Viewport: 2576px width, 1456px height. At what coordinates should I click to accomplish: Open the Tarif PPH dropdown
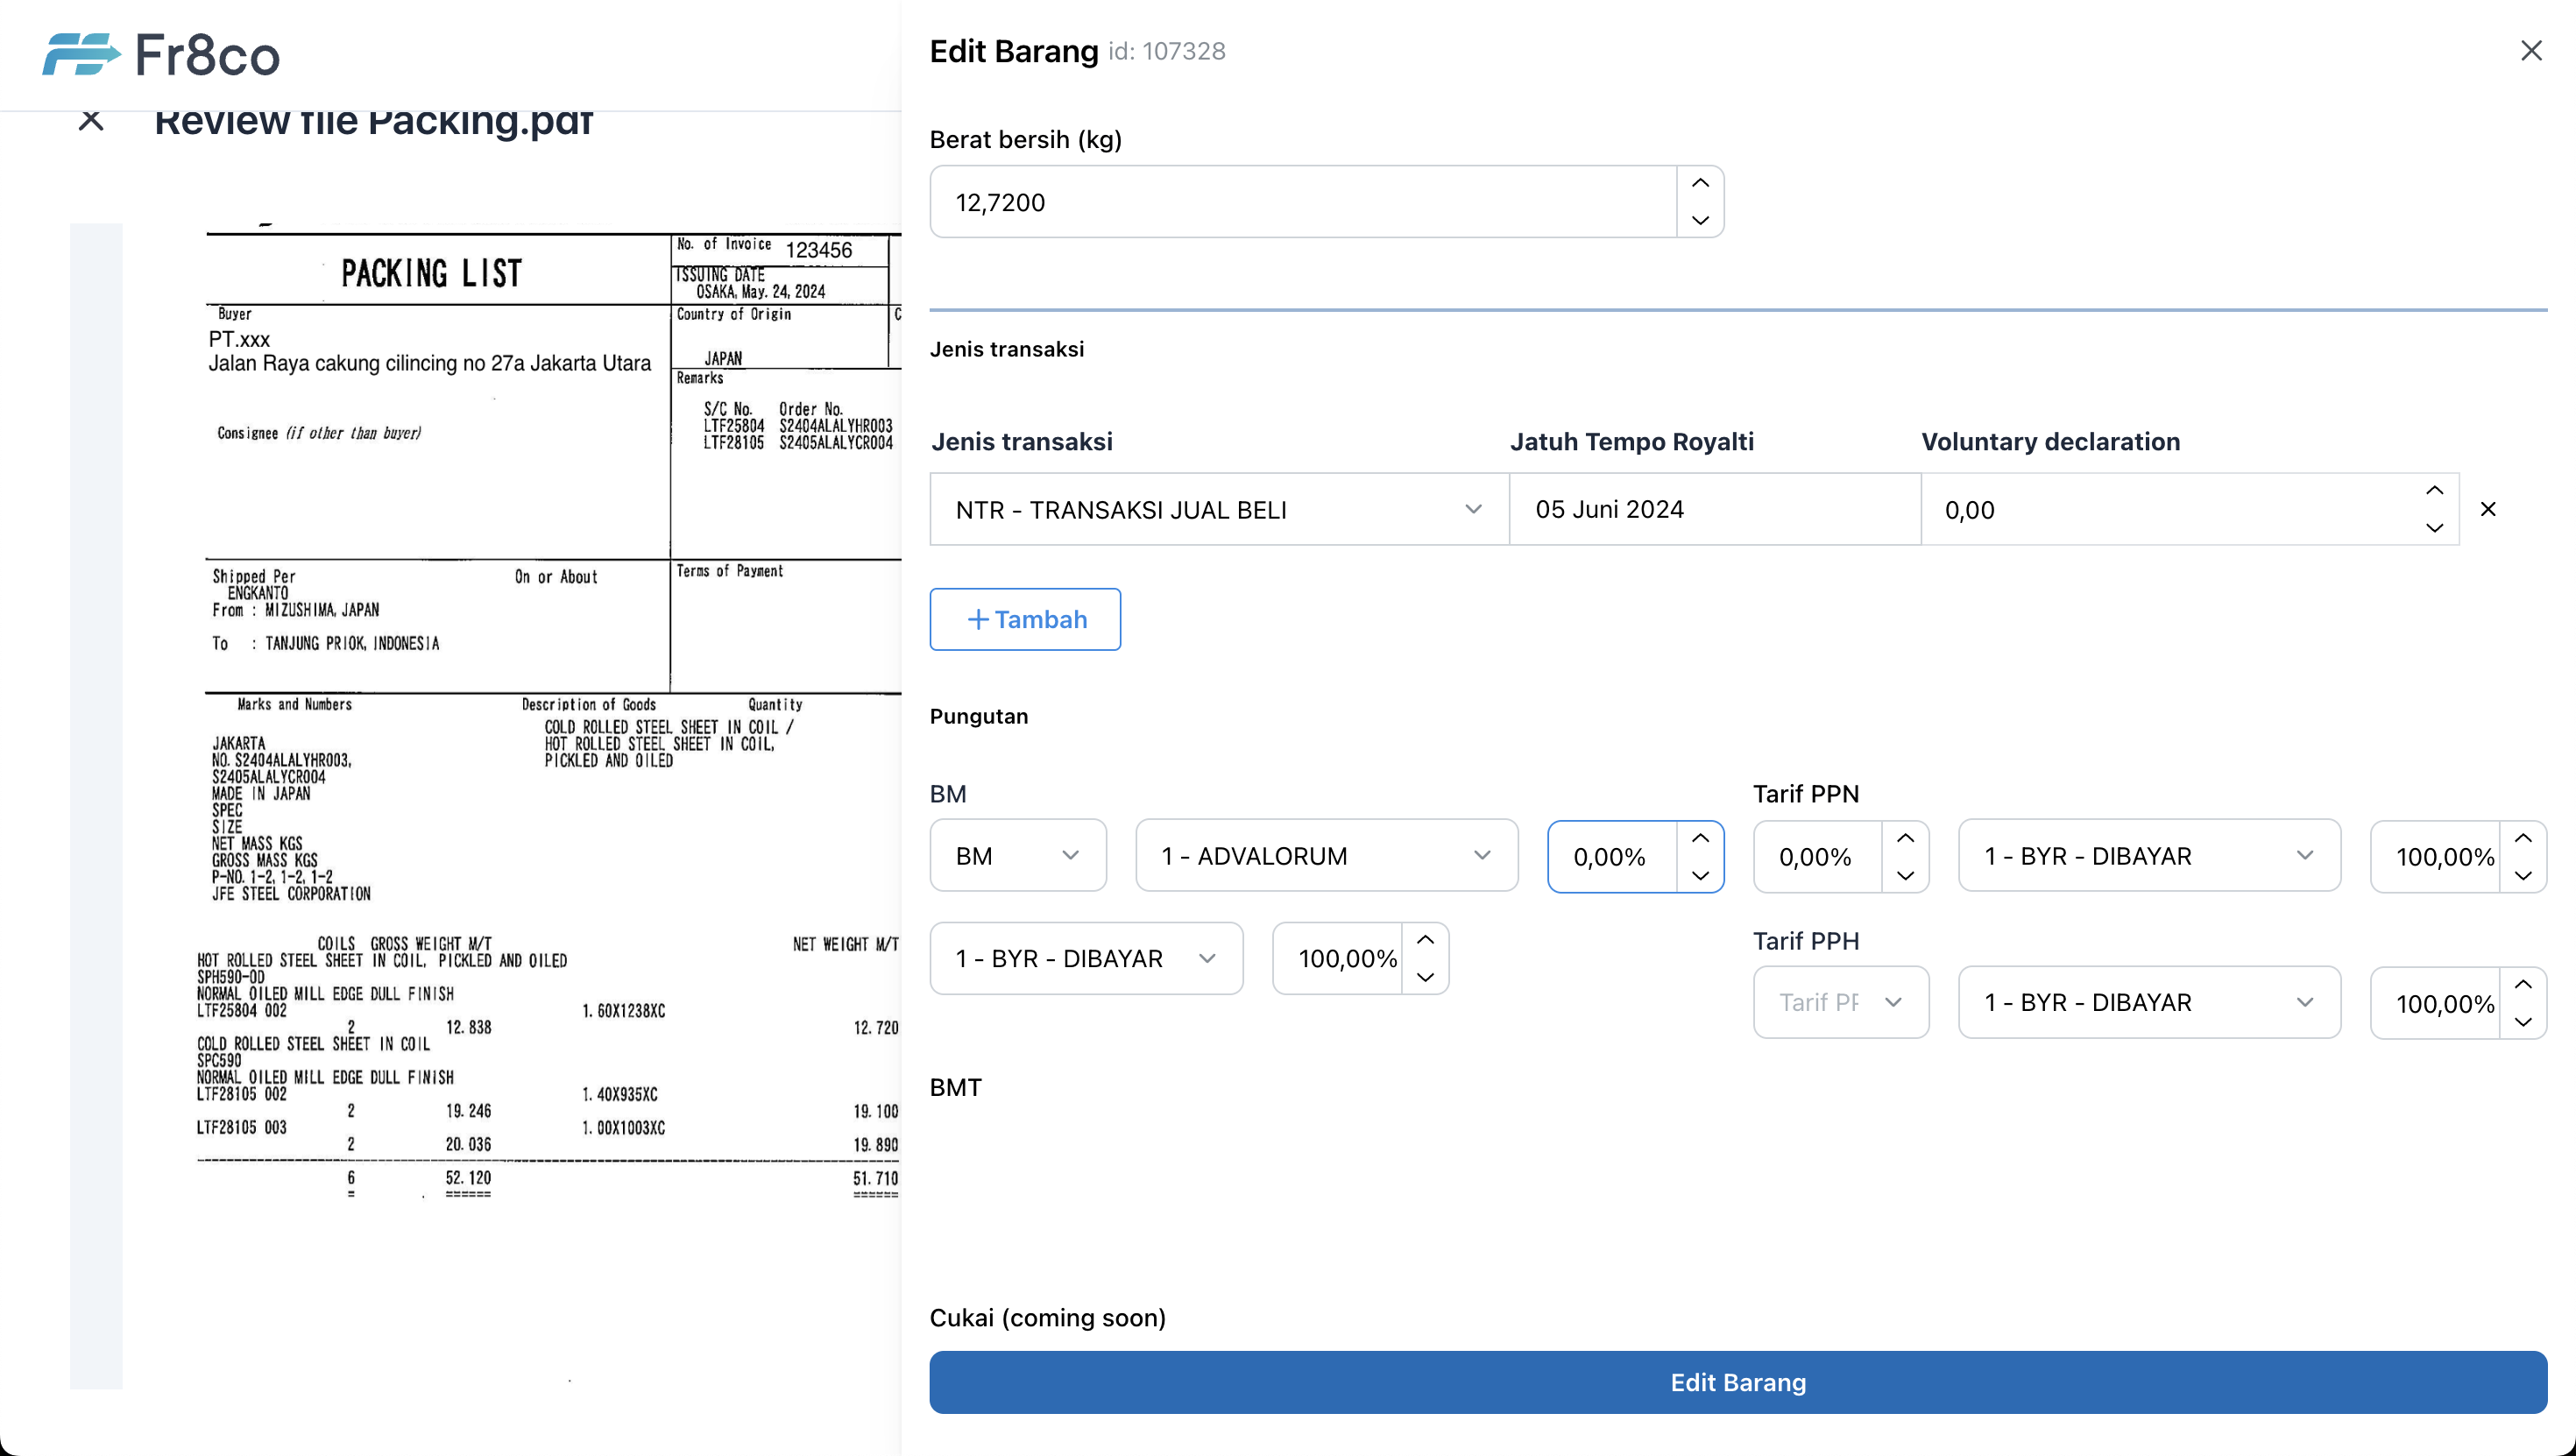pos(1840,1002)
